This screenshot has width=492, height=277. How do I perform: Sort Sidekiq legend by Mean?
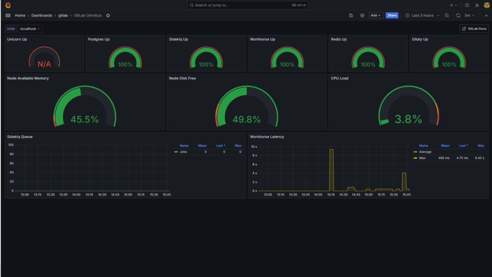[202, 145]
